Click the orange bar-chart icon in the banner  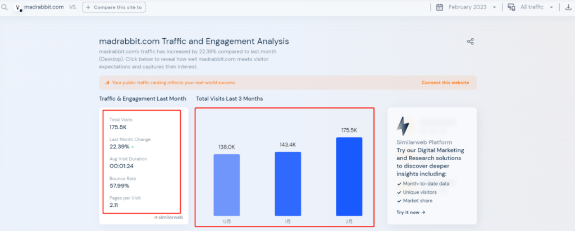107,83
